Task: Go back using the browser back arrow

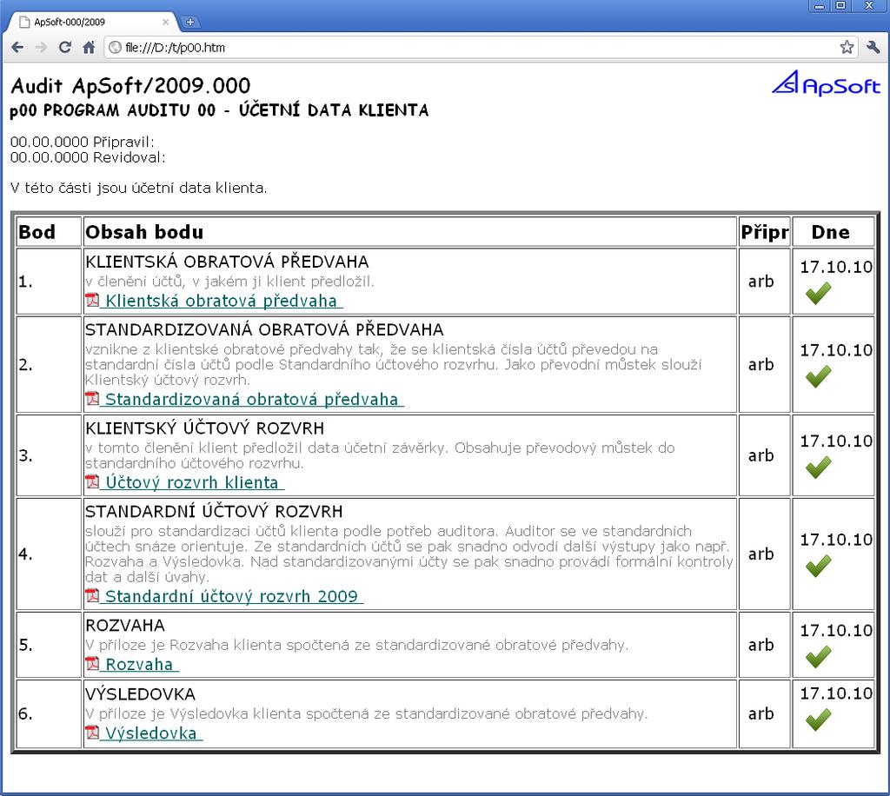Action: click(x=17, y=48)
